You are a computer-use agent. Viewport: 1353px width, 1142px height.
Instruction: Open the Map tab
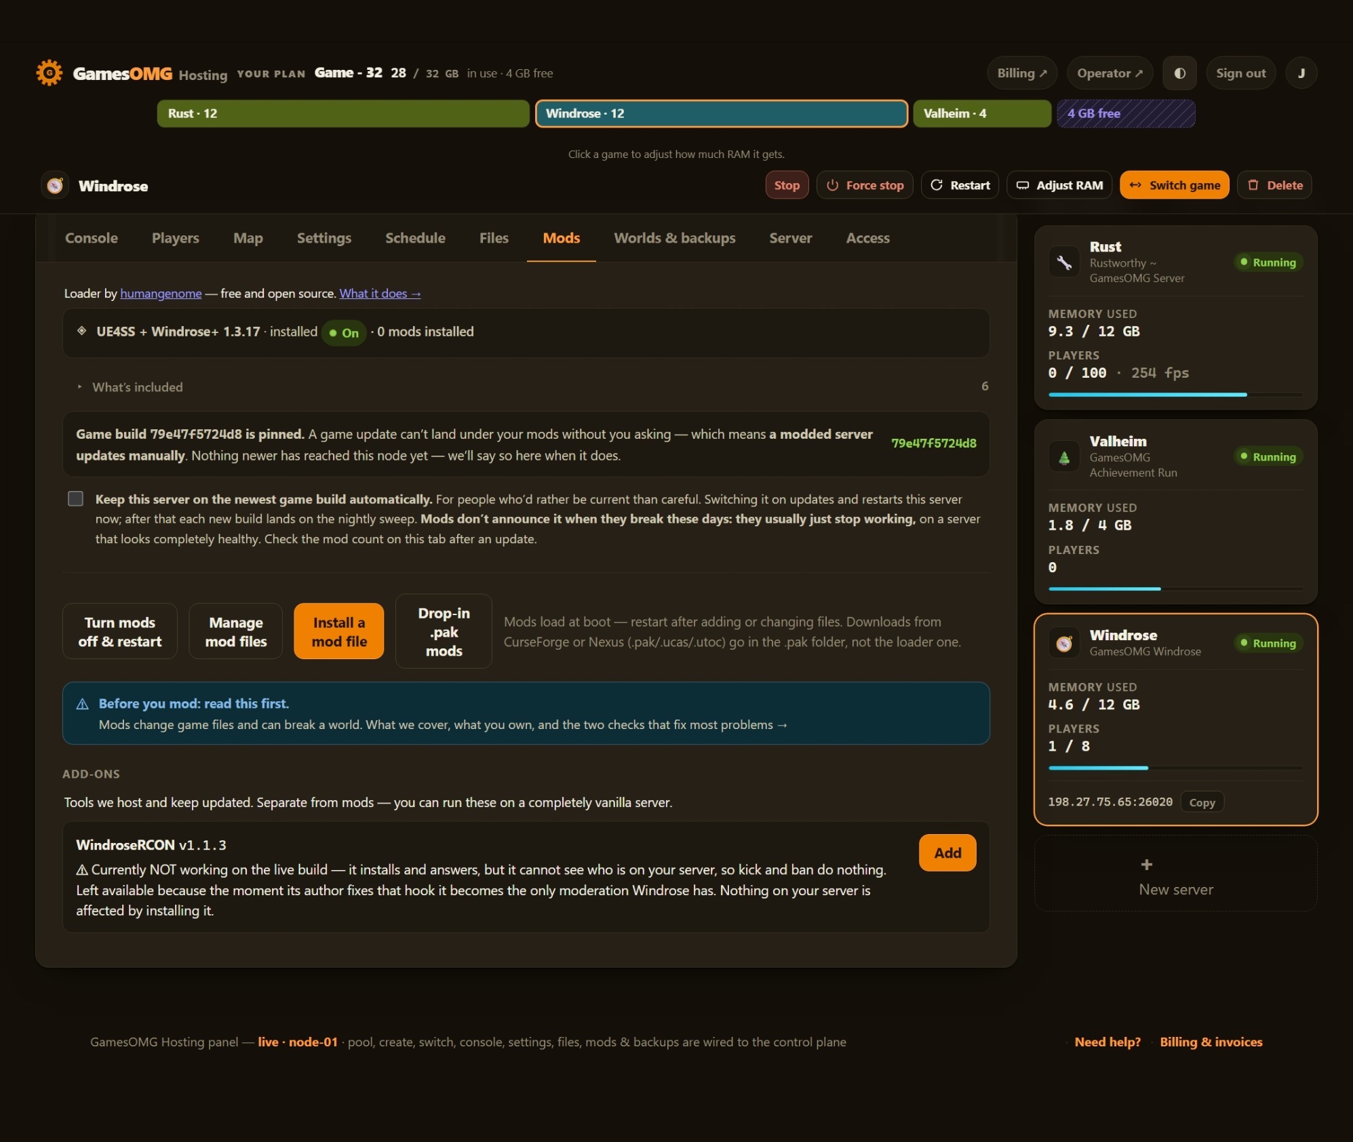click(248, 238)
